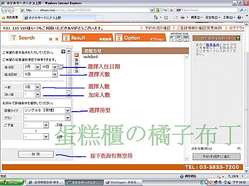Image resolution: width=249 pixels, height=186 pixels.
Task: Open the calendar picker beside check-in date
Action: coord(61,67)
